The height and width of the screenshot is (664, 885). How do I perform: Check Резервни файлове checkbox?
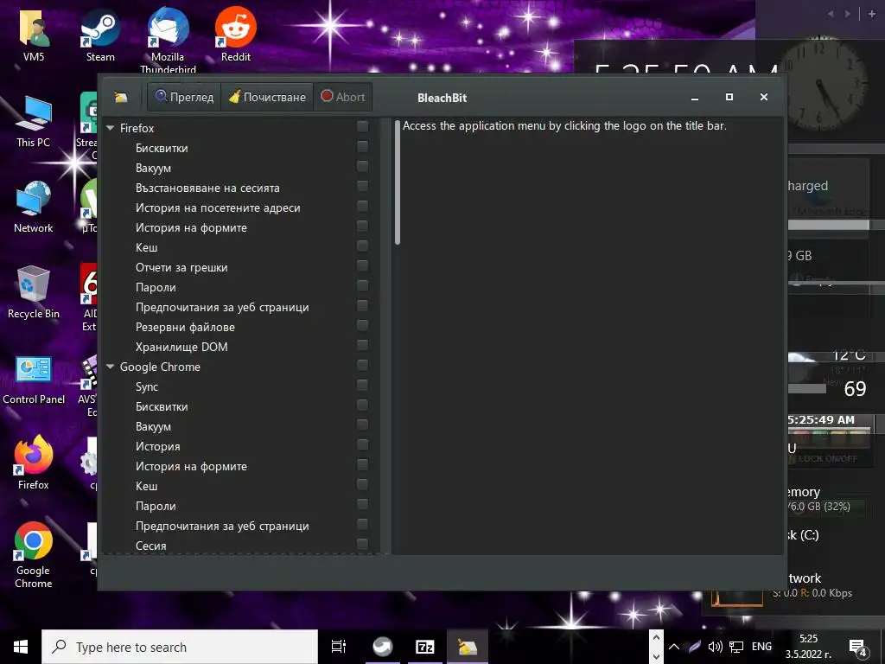(362, 326)
